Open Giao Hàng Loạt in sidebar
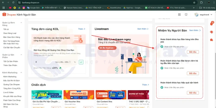 [x=10, y=33]
